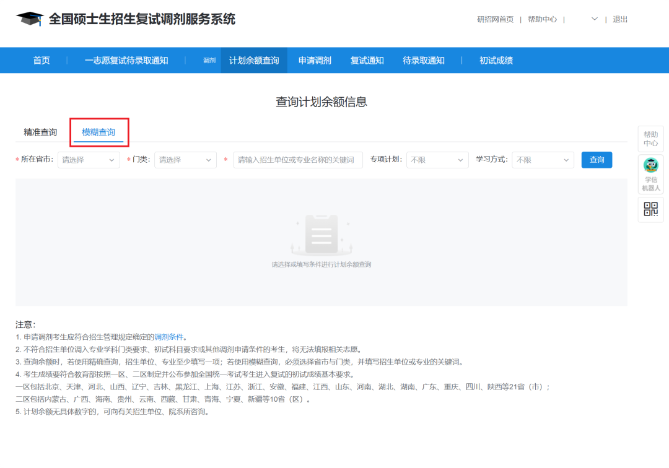Open the 学习方式 study mode dropdown
Screen dimensions: 669x468
tap(543, 160)
